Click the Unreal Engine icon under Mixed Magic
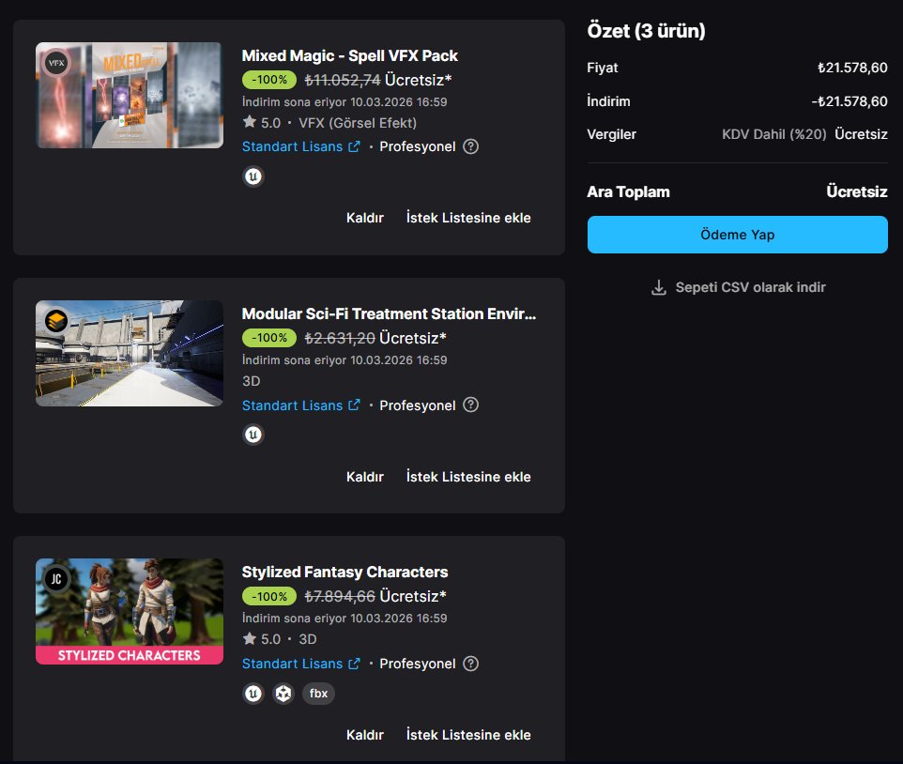 (253, 176)
